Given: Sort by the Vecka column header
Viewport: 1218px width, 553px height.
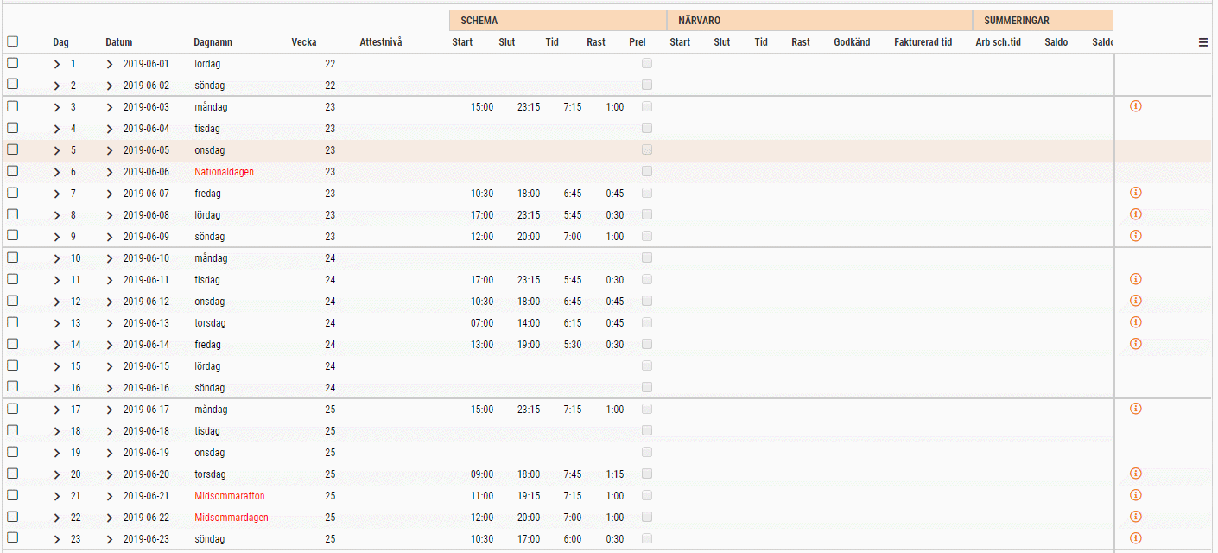Looking at the screenshot, I should tap(304, 42).
